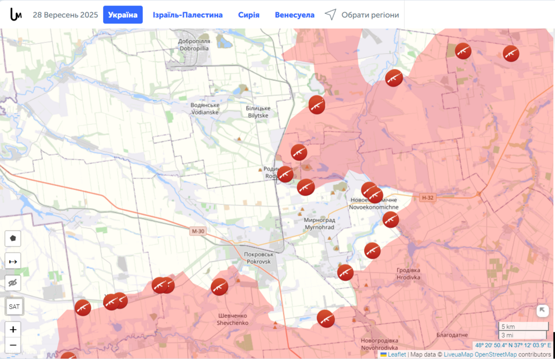The width and height of the screenshot is (555, 359).
Task: Open the Венесуела region tab
Action: click(x=295, y=15)
